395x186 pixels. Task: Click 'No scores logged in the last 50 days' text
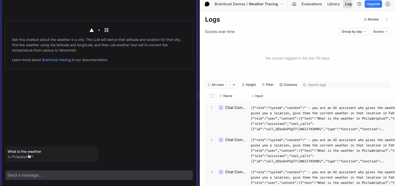[x=297, y=58]
